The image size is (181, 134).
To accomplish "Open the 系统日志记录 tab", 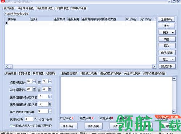I will [x=70, y=73].
